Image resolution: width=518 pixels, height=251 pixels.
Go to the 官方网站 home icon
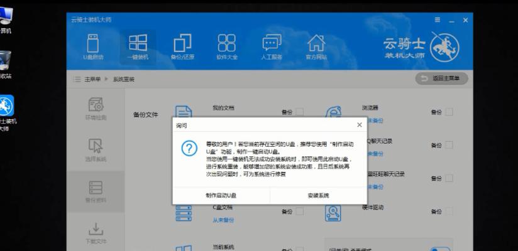pyautogui.click(x=316, y=47)
